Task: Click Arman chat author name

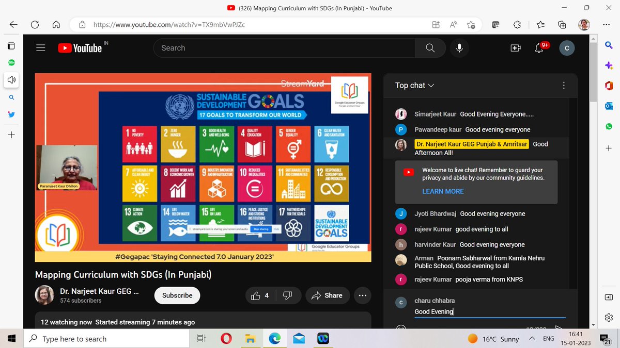Action: 424,258
